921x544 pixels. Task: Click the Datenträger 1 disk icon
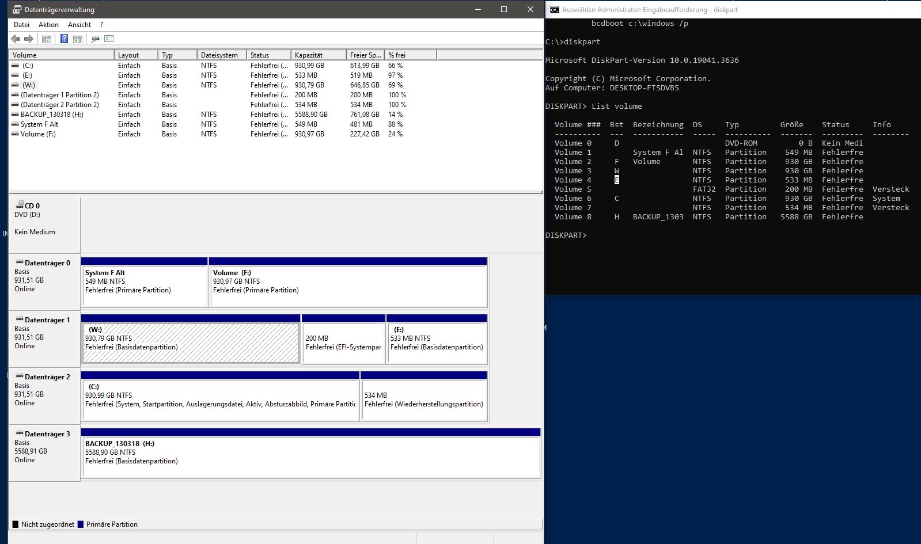(x=20, y=319)
